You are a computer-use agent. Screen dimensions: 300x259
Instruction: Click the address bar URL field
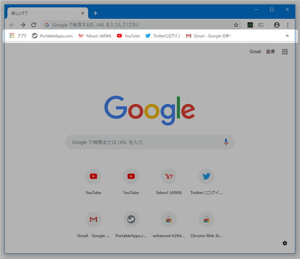tap(141, 25)
